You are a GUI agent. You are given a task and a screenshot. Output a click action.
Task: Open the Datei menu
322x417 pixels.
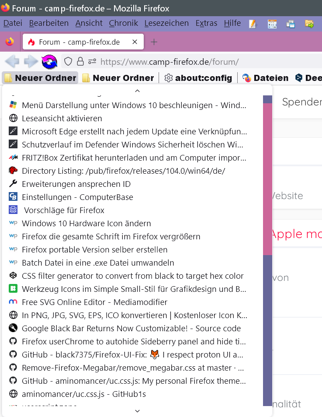click(x=13, y=23)
